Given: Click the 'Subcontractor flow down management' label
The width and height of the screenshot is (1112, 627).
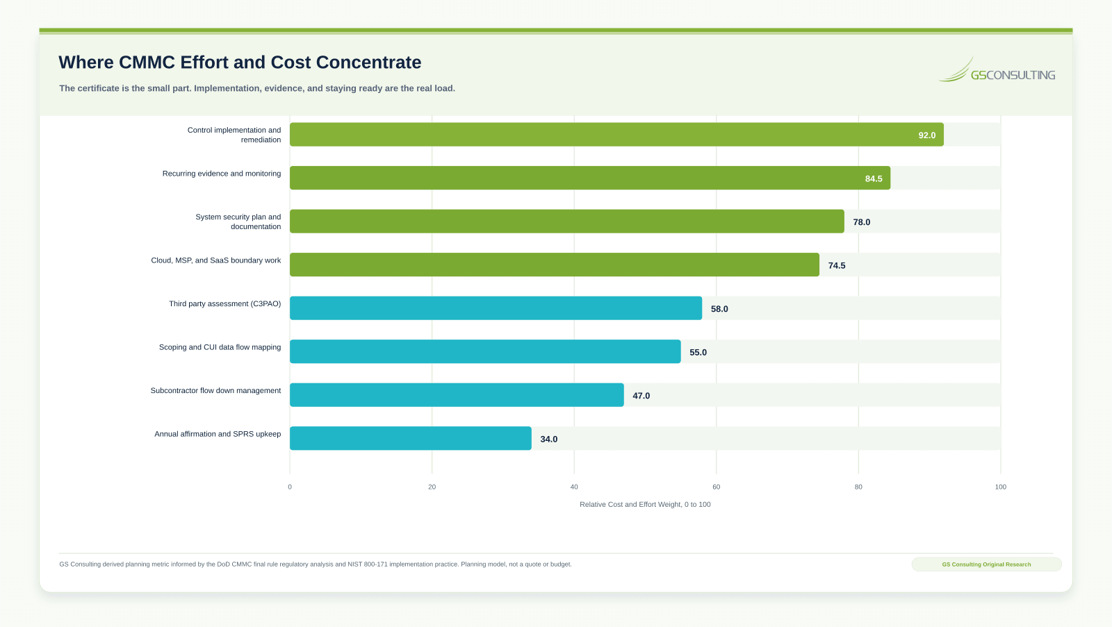Looking at the screenshot, I should (x=215, y=390).
